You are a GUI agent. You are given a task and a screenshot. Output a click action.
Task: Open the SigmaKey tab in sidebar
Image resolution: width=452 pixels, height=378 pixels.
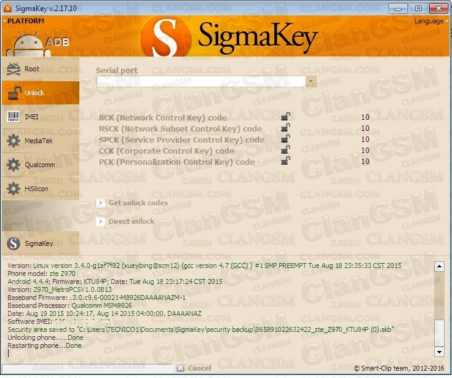tap(41, 243)
